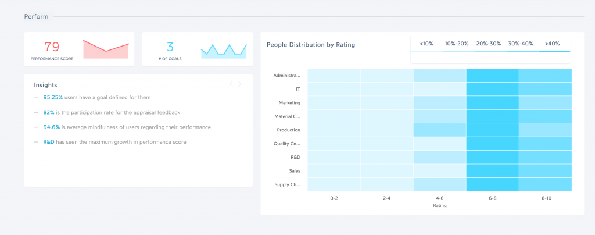Select the 20%-30% legend entry

(x=489, y=44)
